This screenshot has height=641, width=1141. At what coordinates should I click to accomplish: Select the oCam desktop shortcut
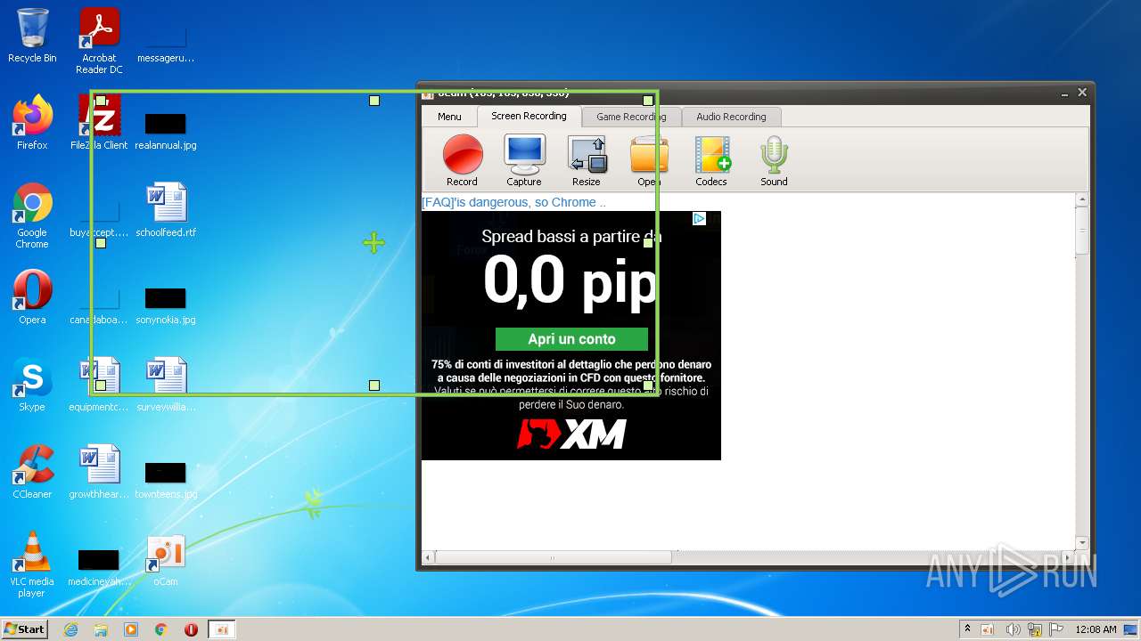pyautogui.click(x=166, y=561)
